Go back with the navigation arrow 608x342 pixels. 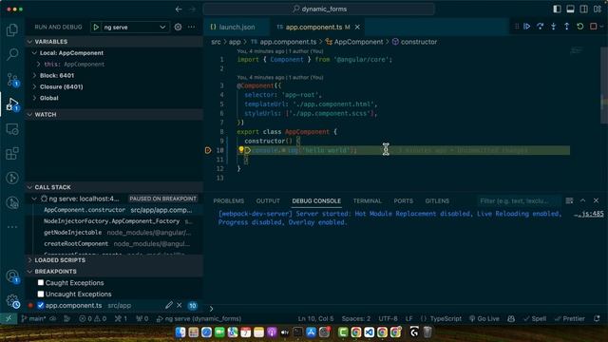pyautogui.click(x=179, y=9)
